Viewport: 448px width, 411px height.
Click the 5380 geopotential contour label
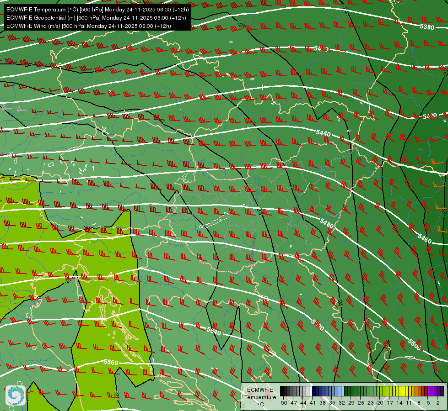click(x=427, y=27)
